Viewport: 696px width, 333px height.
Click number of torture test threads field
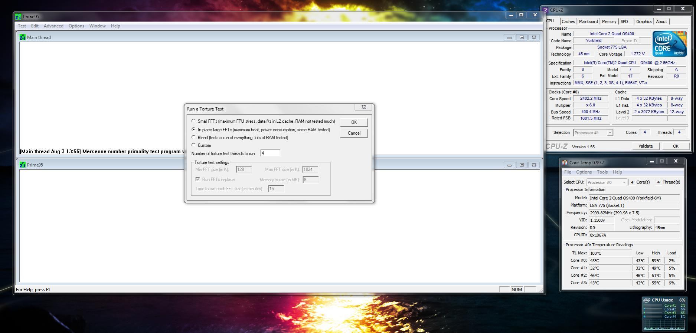tap(270, 153)
